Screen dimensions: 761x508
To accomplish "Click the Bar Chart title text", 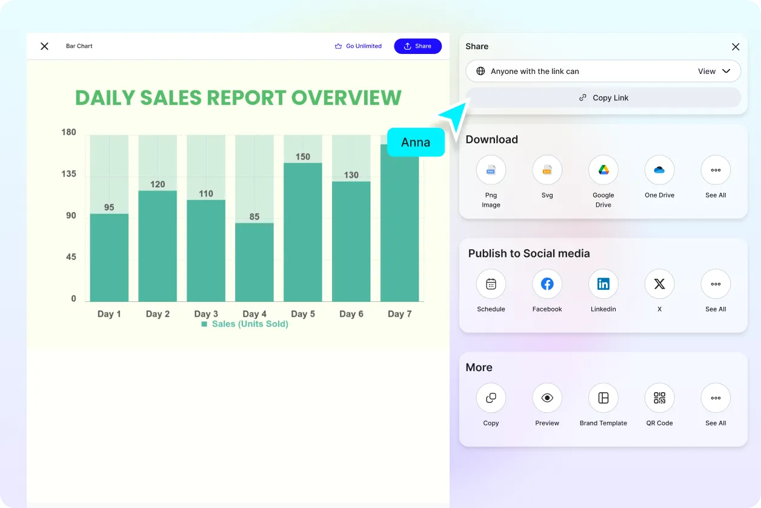I will pyautogui.click(x=79, y=46).
